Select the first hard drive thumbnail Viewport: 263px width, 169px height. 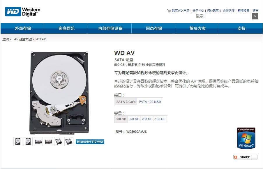[18, 142]
